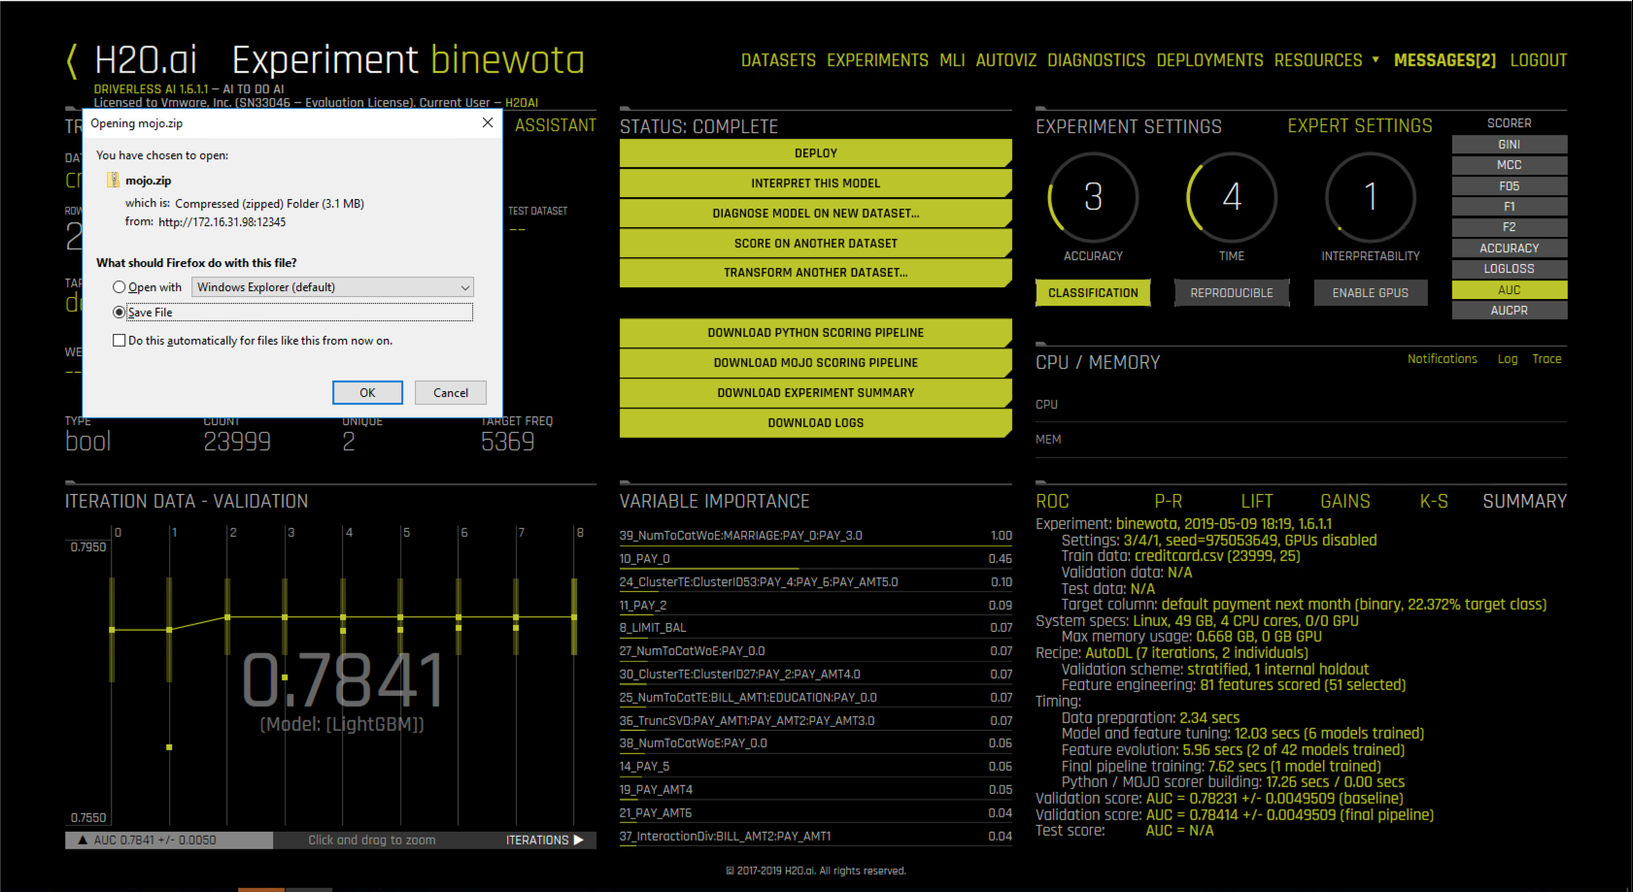Click the mojo.zip file icon in the dialog

click(x=114, y=181)
